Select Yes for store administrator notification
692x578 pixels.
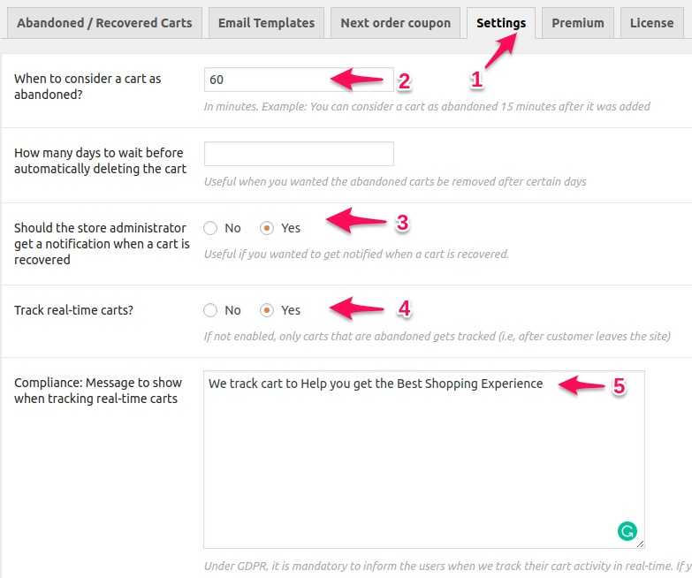tap(267, 228)
